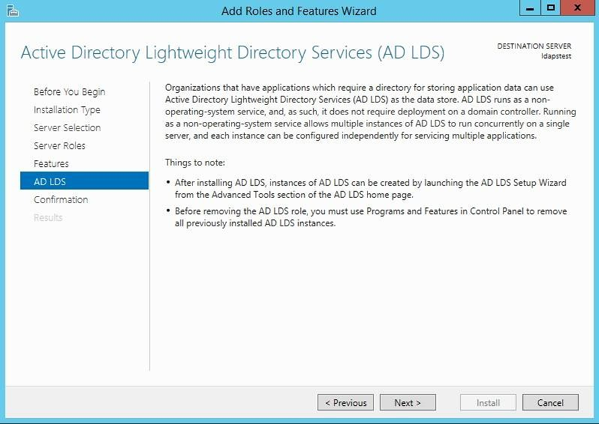Click the ldapstest destination server name
This screenshot has width=599, height=424.
coord(556,56)
